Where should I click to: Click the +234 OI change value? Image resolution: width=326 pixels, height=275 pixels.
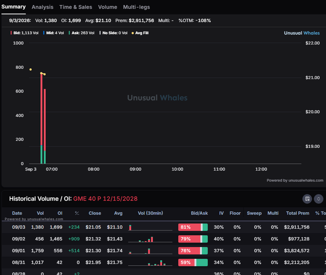[74, 227]
